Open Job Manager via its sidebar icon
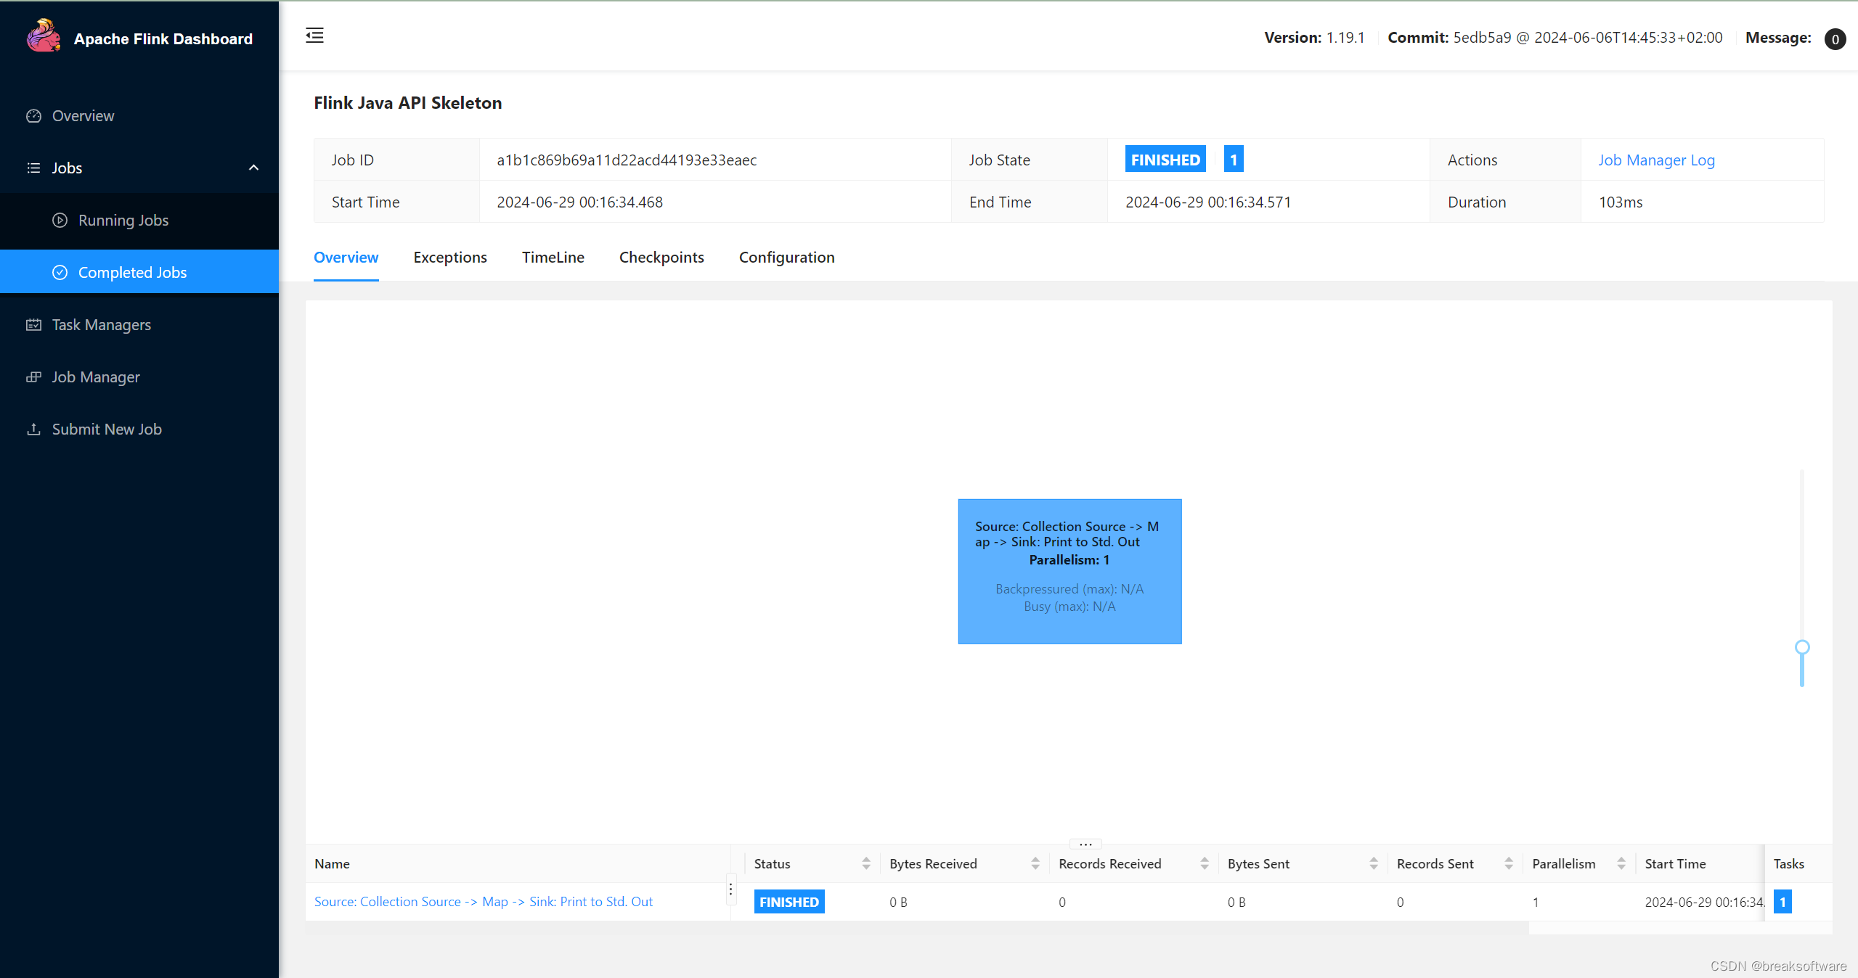Viewport: 1858px width, 978px height. click(33, 377)
